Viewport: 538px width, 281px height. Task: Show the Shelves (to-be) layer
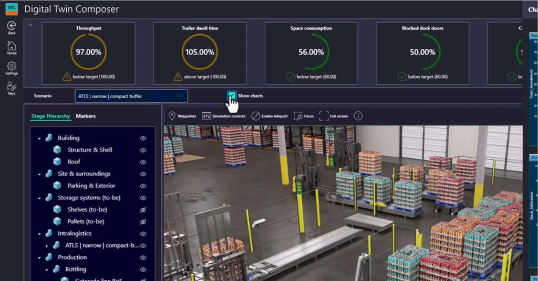[143, 210]
